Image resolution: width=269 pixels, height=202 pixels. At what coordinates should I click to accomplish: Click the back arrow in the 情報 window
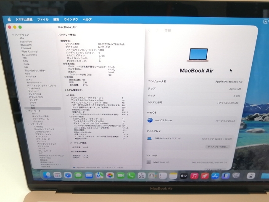pyautogui.click(x=149, y=30)
